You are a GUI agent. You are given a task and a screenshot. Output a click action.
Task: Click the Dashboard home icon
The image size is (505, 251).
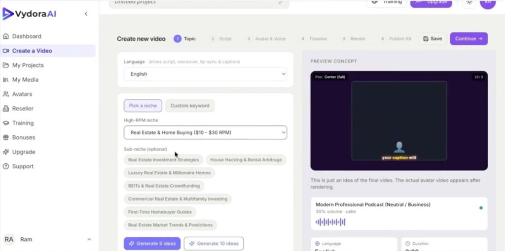6,36
